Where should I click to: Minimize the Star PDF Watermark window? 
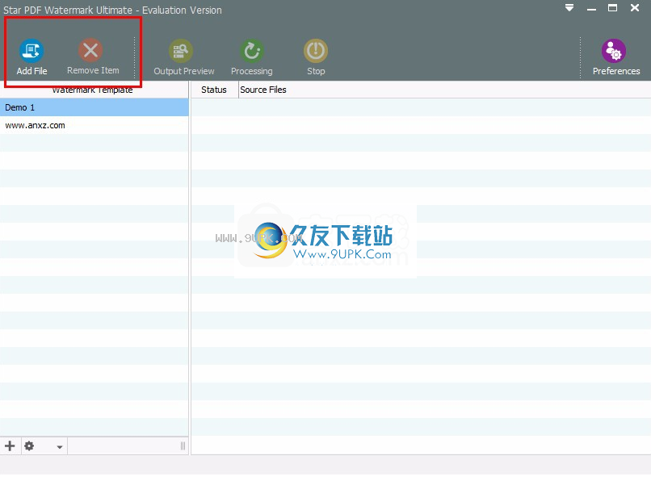click(591, 8)
